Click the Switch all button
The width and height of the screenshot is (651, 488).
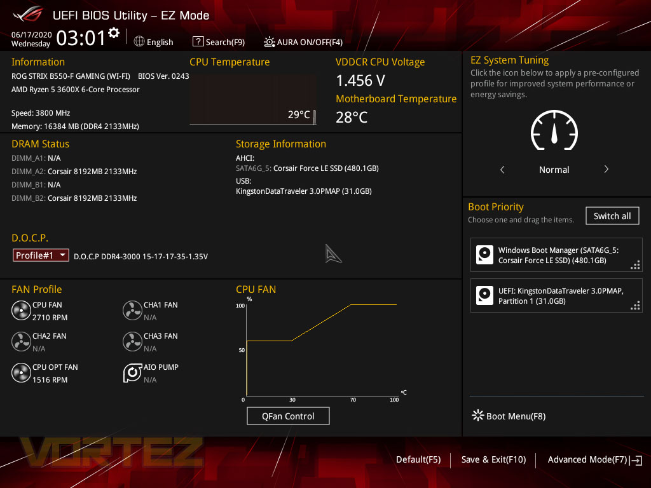click(x=612, y=216)
